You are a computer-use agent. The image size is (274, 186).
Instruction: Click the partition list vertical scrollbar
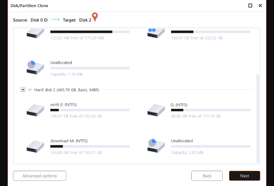pyautogui.click(x=258, y=119)
